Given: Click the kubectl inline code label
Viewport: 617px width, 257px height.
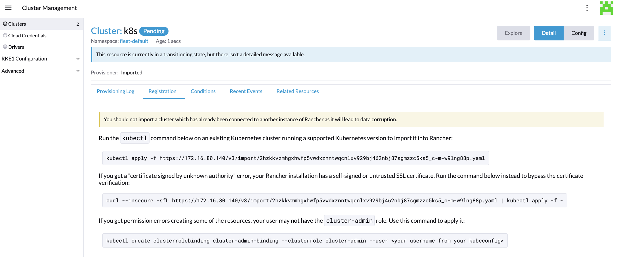Looking at the screenshot, I should tap(135, 138).
